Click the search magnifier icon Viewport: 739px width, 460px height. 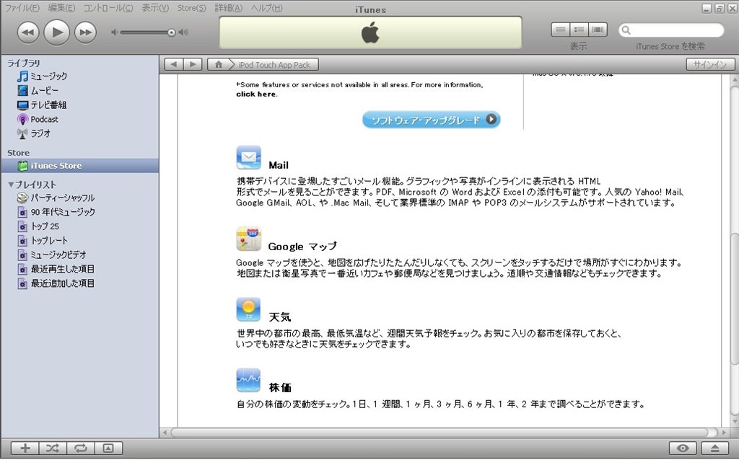[626, 30]
